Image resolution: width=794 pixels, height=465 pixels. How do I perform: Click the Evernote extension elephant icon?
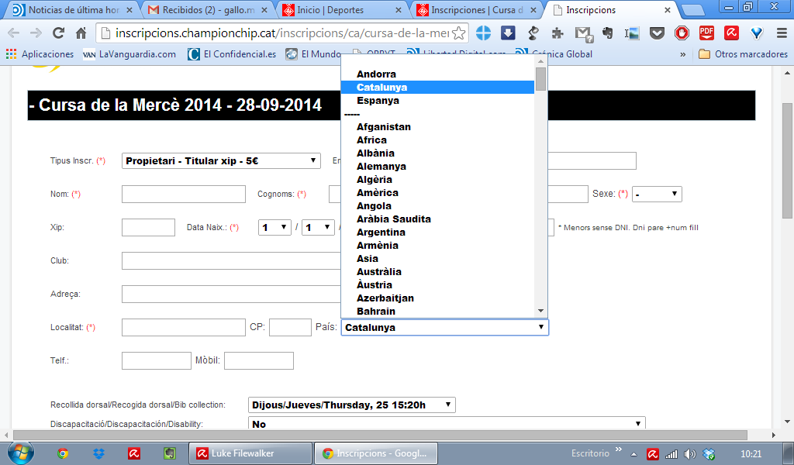[x=607, y=33]
